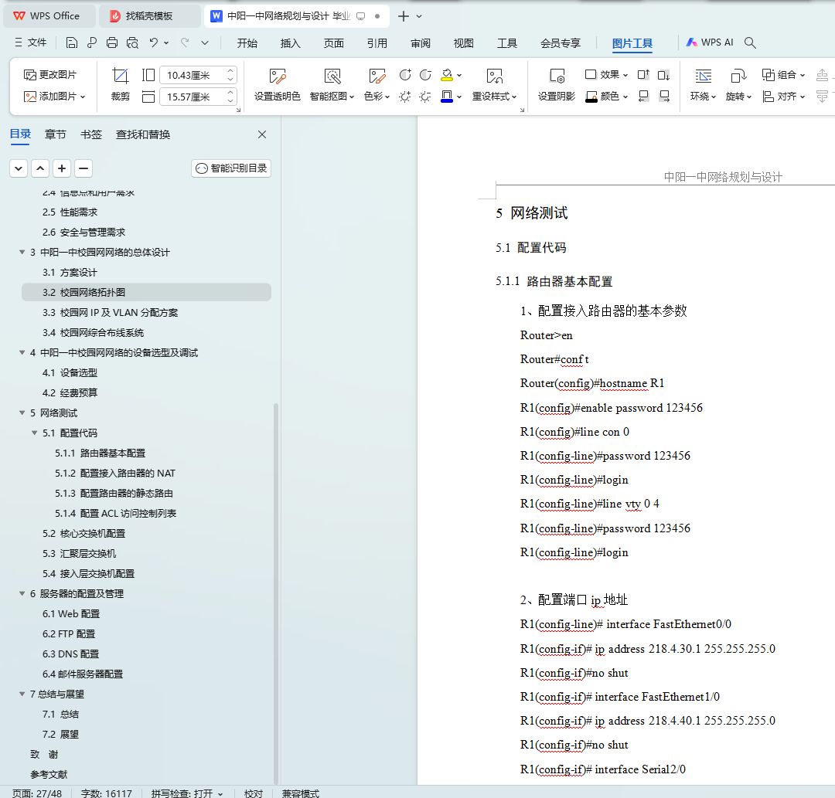
Task: Open text Wrap (环绕) options
Action: (703, 84)
